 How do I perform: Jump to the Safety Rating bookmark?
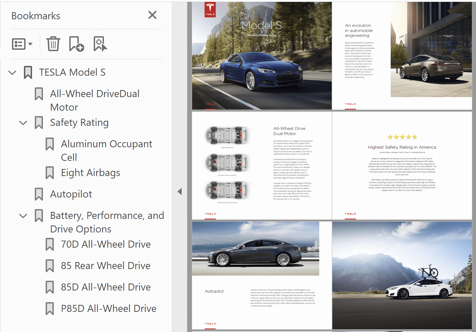[x=79, y=123]
